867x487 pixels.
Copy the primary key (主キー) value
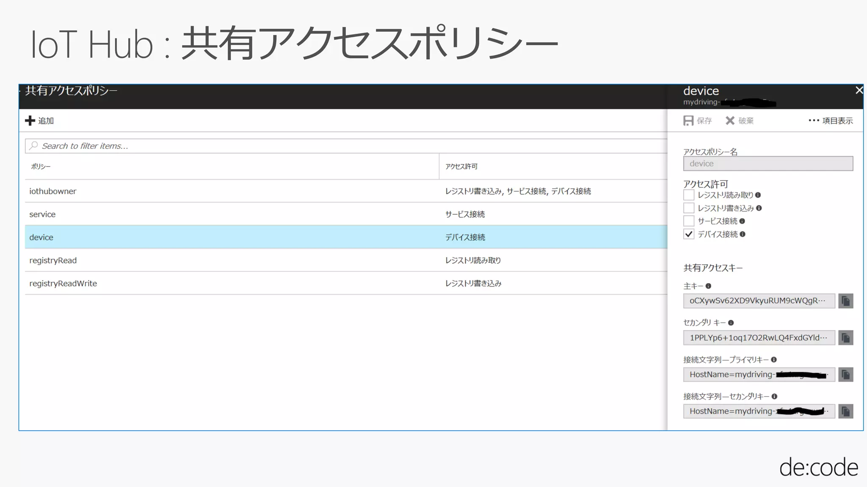pyautogui.click(x=845, y=301)
